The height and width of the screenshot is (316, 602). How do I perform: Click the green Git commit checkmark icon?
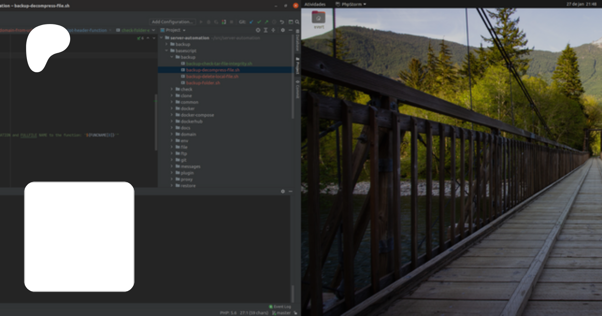tap(259, 22)
